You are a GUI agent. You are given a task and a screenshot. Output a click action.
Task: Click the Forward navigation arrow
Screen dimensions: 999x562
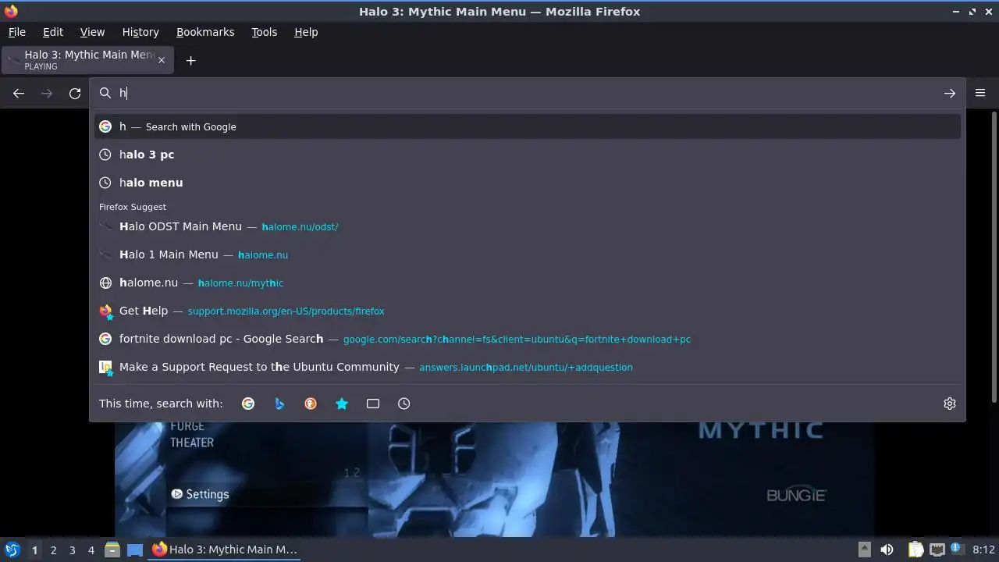point(47,94)
